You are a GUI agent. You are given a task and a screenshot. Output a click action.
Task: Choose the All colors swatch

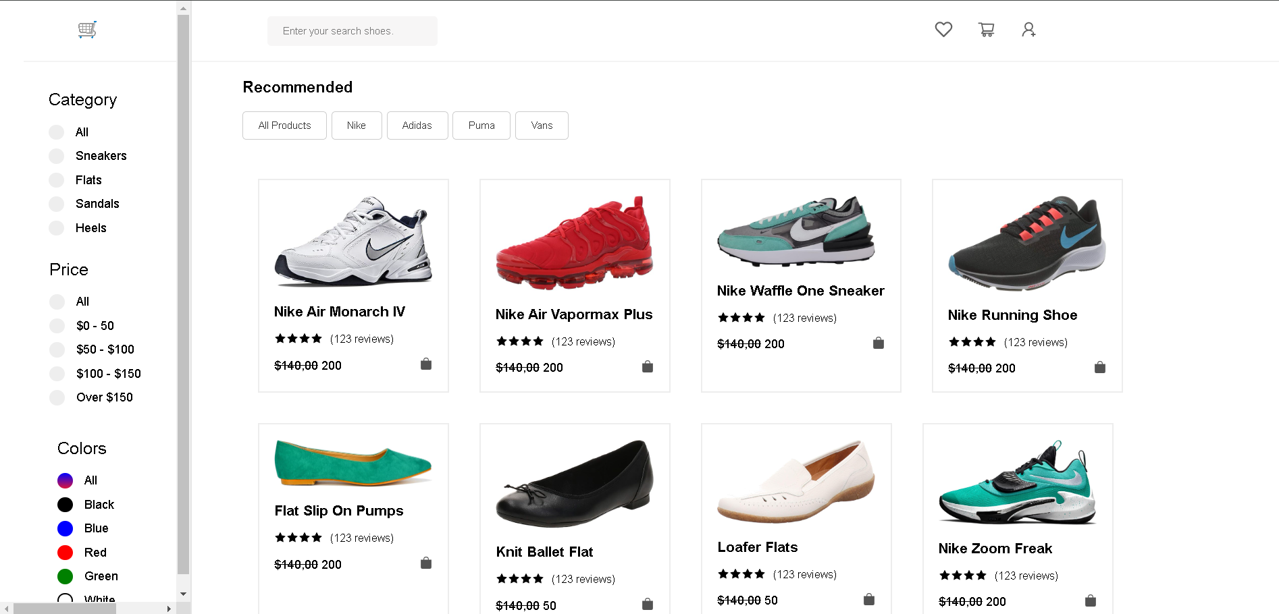66,480
